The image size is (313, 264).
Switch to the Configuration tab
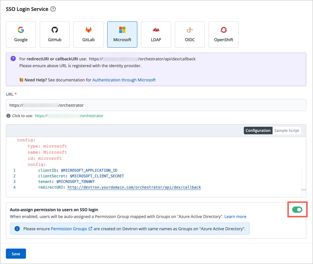tap(258, 130)
